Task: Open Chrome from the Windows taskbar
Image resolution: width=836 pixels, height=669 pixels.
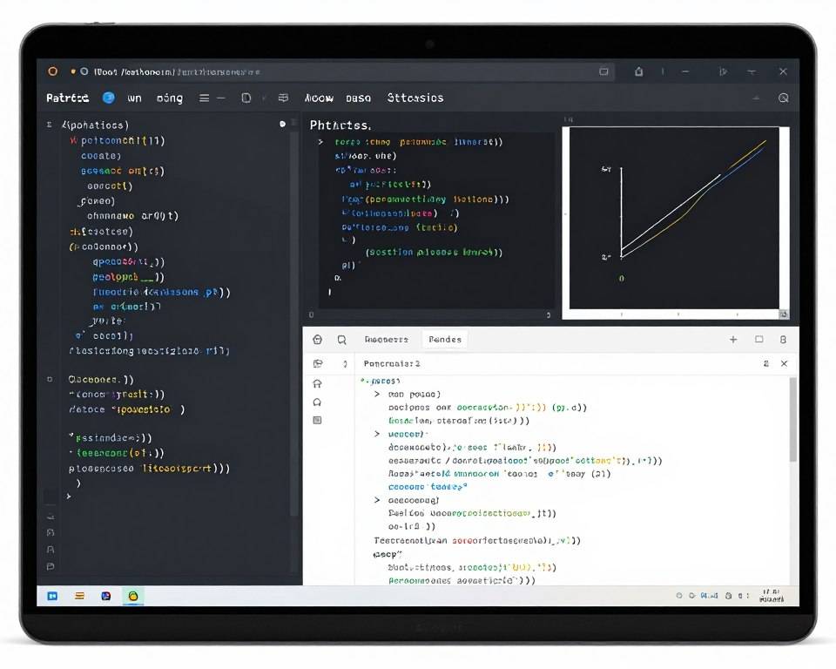Action: pyautogui.click(x=132, y=597)
